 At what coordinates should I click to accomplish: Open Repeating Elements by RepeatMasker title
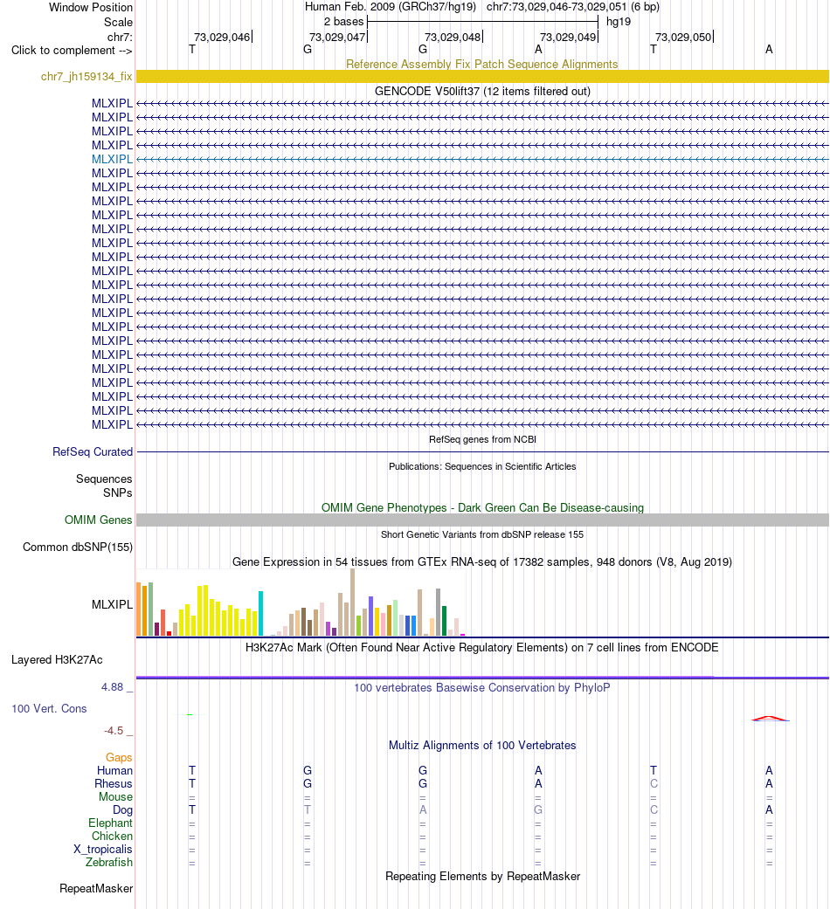482,877
